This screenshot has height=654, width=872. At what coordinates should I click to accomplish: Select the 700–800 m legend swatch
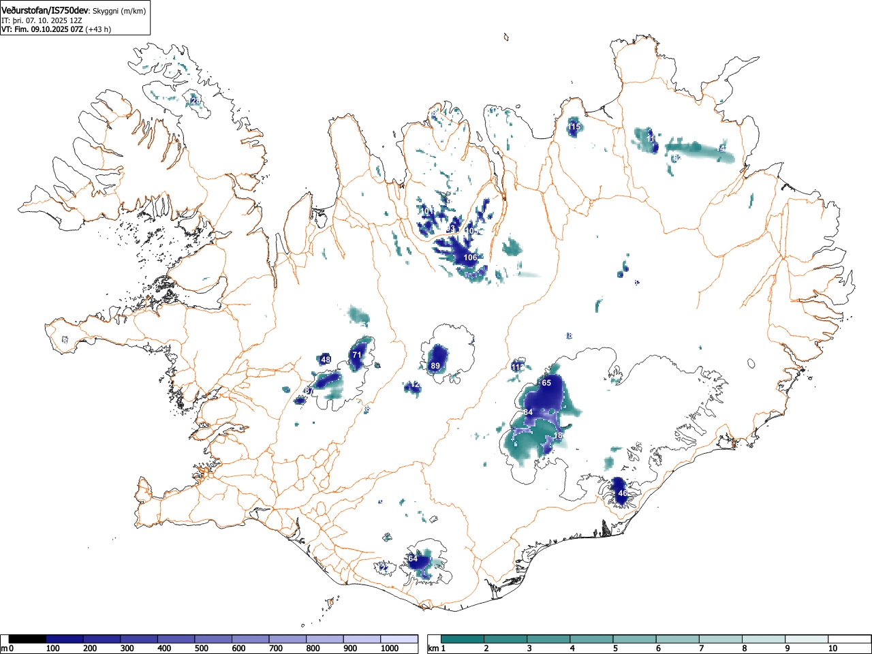[x=287, y=639]
